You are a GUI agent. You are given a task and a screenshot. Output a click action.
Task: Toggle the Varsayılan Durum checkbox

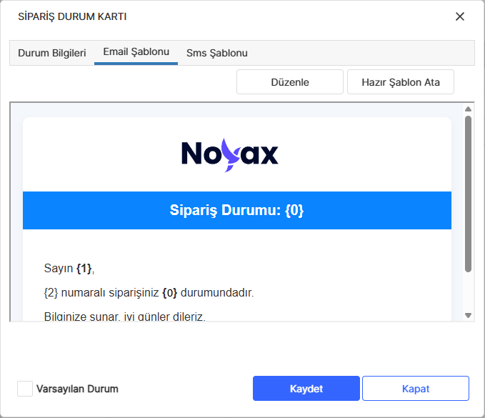coord(25,389)
